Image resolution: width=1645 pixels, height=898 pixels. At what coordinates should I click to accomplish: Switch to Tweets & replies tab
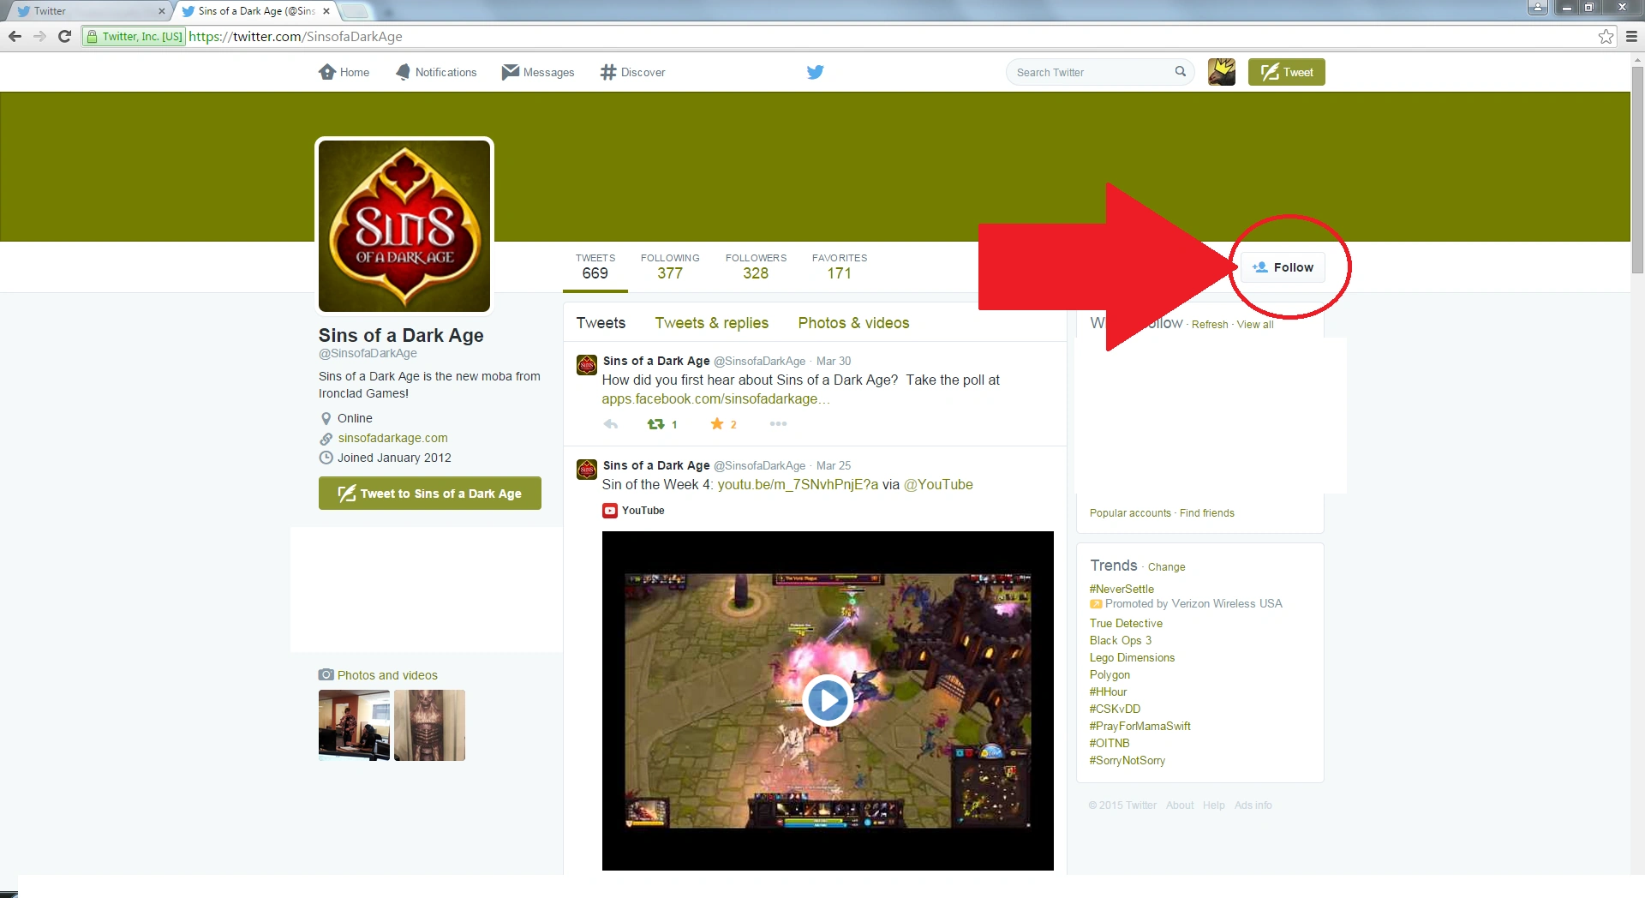point(712,323)
